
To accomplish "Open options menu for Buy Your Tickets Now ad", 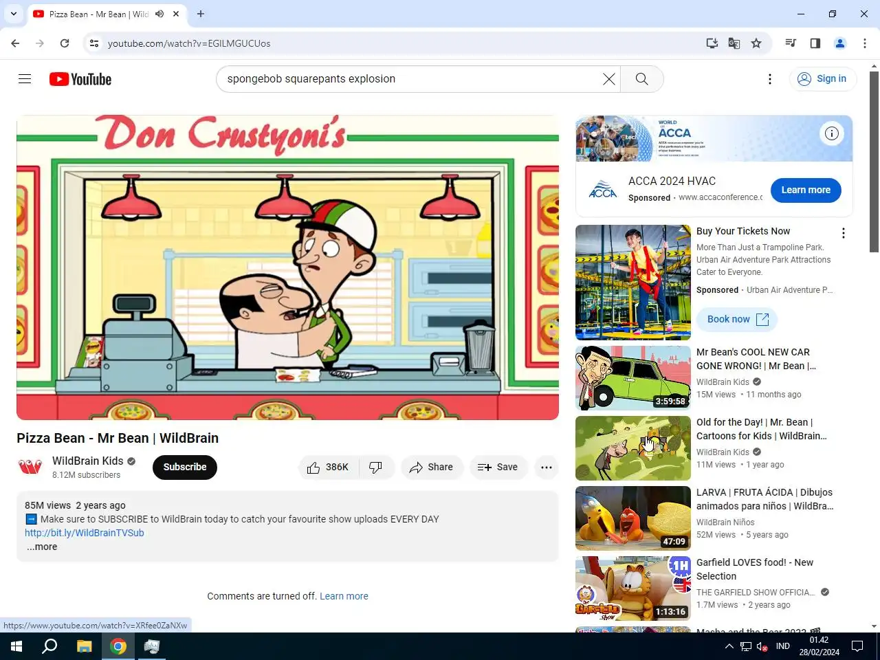I will 844,233.
